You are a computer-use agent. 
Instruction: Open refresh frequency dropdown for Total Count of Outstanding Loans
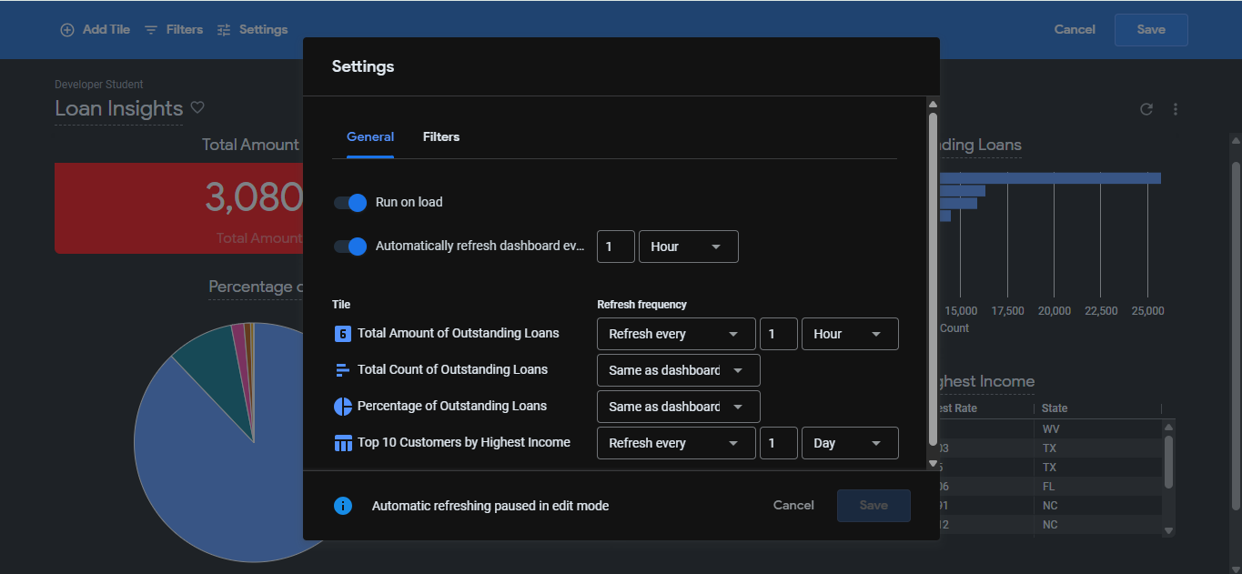tap(678, 370)
